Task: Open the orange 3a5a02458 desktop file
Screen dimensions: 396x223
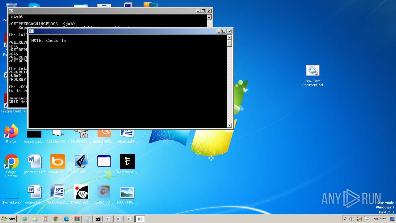Action: (x=58, y=164)
